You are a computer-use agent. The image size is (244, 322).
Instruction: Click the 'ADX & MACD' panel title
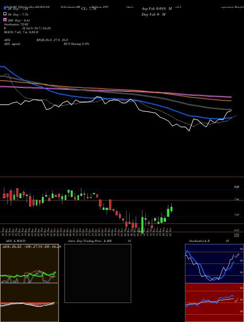coord(16,241)
